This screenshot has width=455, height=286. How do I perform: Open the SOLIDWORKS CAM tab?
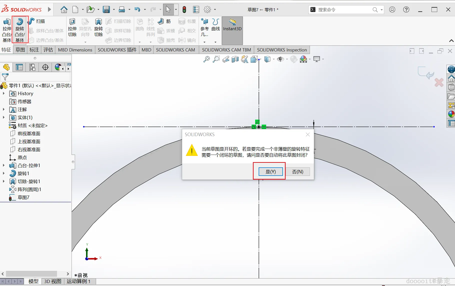(x=175, y=50)
